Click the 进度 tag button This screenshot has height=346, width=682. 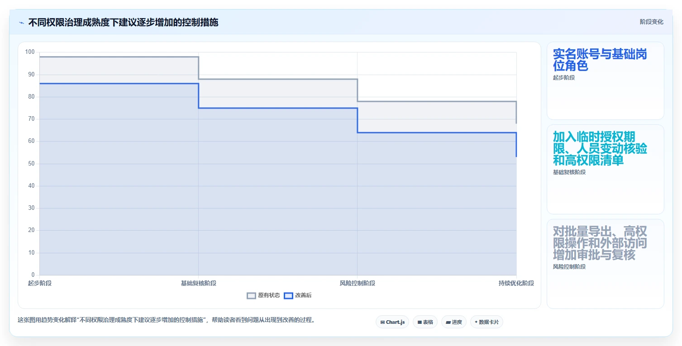tap(454, 322)
